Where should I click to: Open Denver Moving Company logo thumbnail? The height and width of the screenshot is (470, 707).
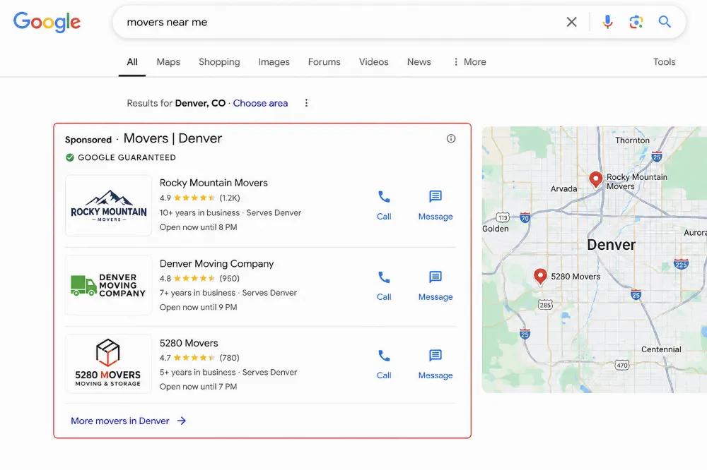click(109, 285)
